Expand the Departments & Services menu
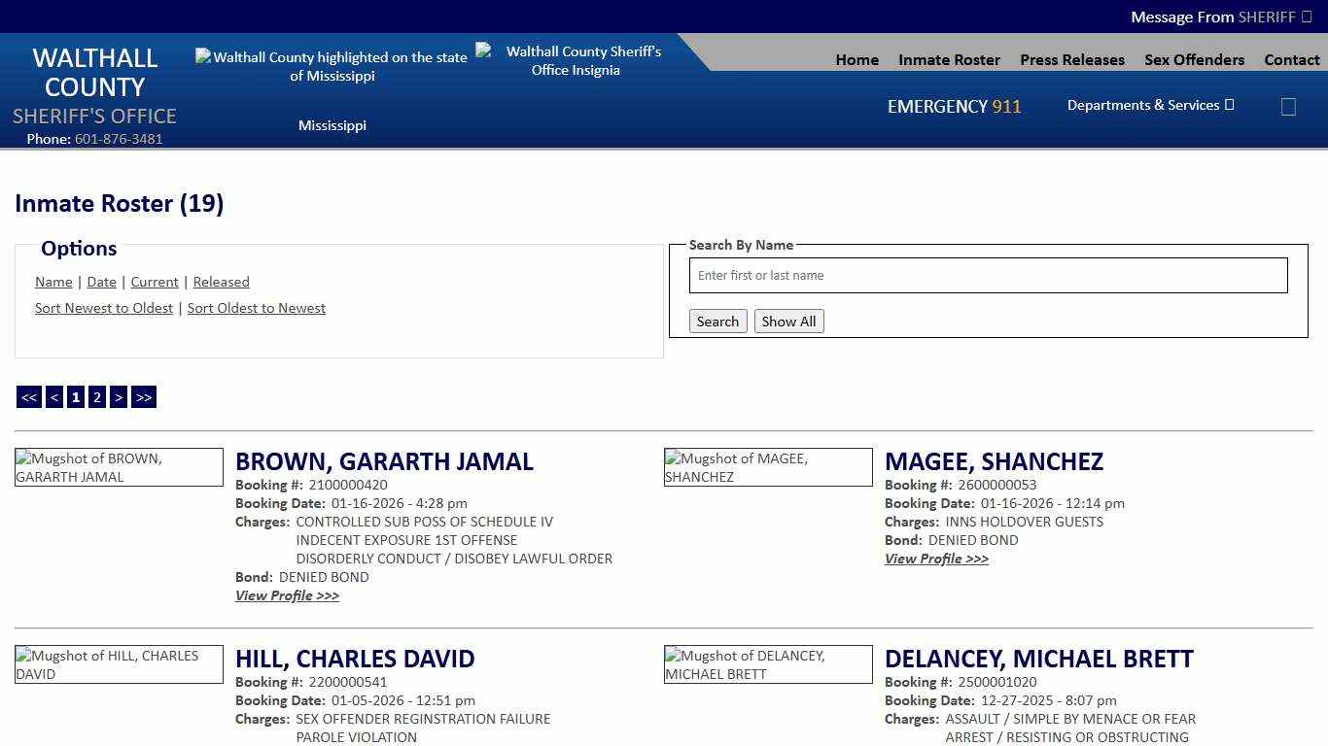Screen dimensions: 1328x746 pyautogui.click(x=1149, y=105)
